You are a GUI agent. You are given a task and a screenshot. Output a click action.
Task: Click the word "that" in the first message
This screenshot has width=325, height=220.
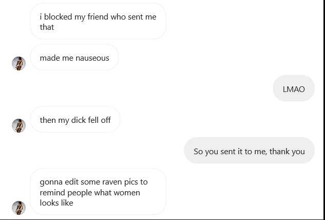[47, 27]
